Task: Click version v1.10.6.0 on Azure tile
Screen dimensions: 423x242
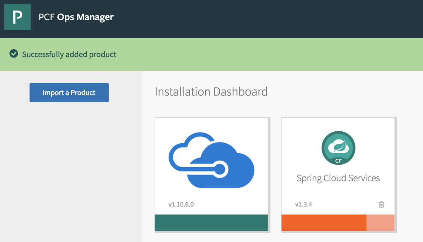Action: pyautogui.click(x=181, y=204)
